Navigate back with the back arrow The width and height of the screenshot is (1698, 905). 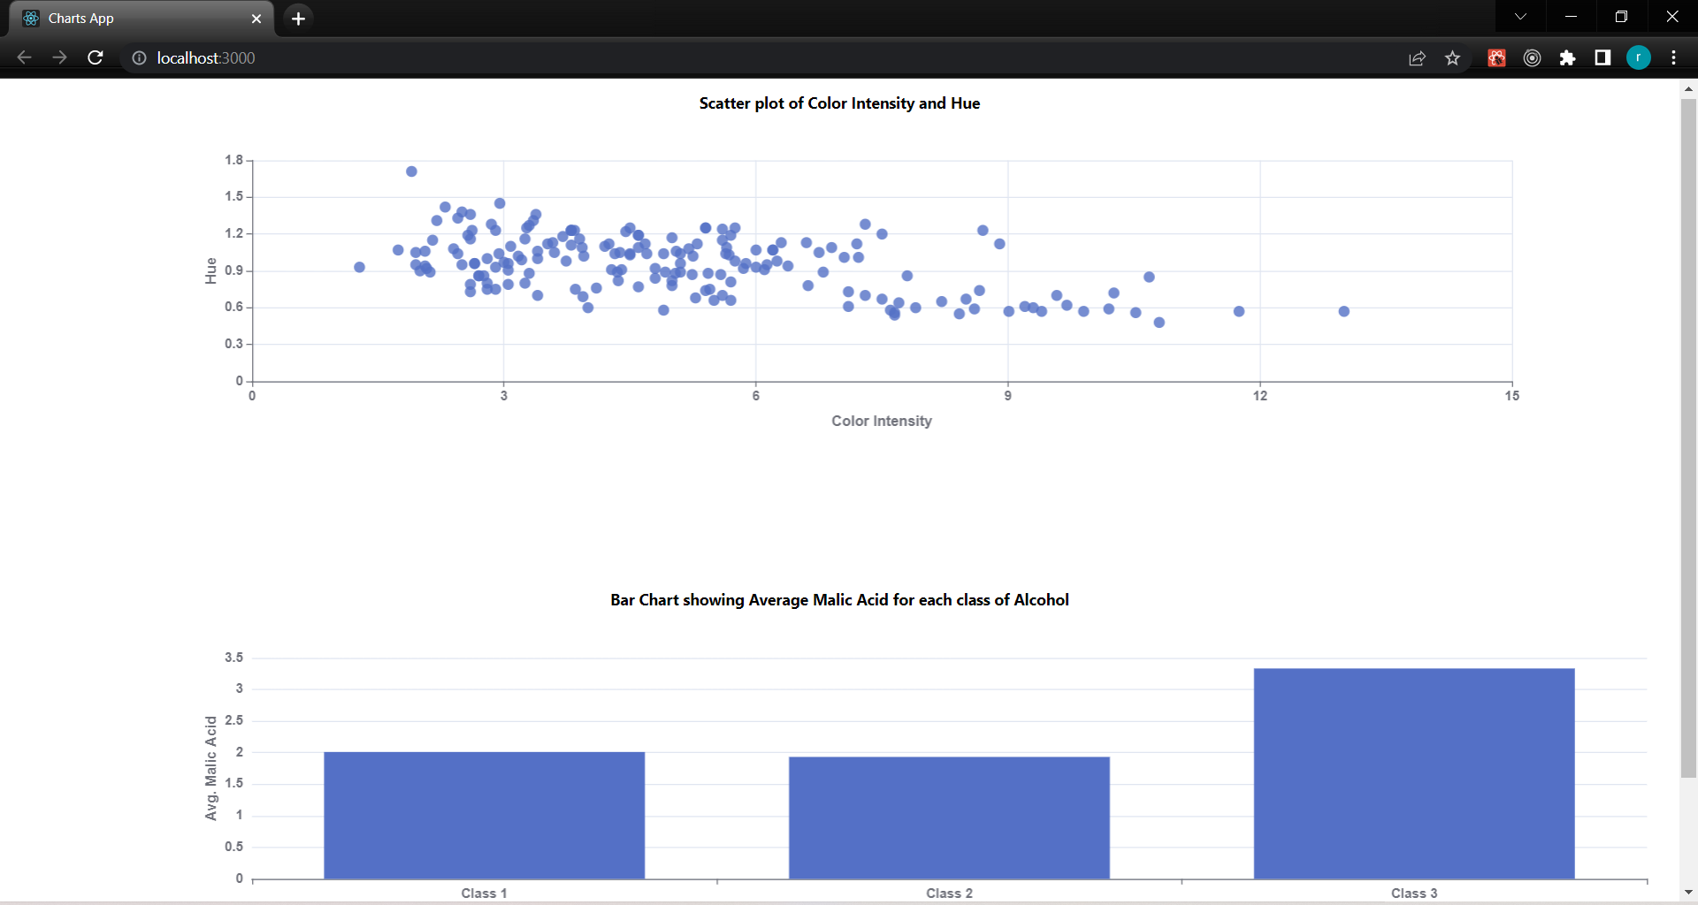[23, 57]
